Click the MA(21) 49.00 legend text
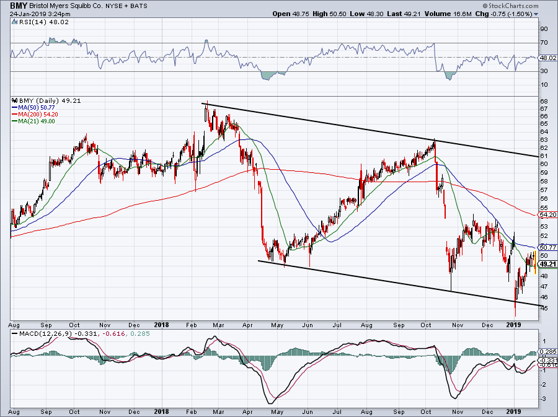This screenshot has width=558, height=417. pyautogui.click(x=37, y=121)
